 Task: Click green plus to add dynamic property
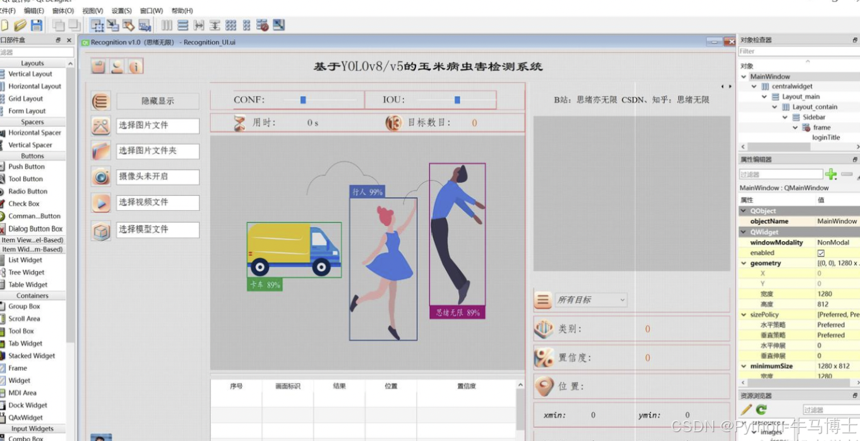pyautogui.click(x=831, y=174)
